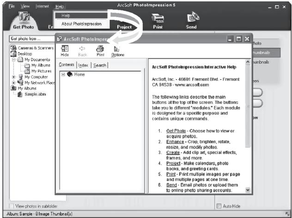This screenshot has height=218, width=292.
Task: Open the Get Photo module icon
Action: pos(24,17)
